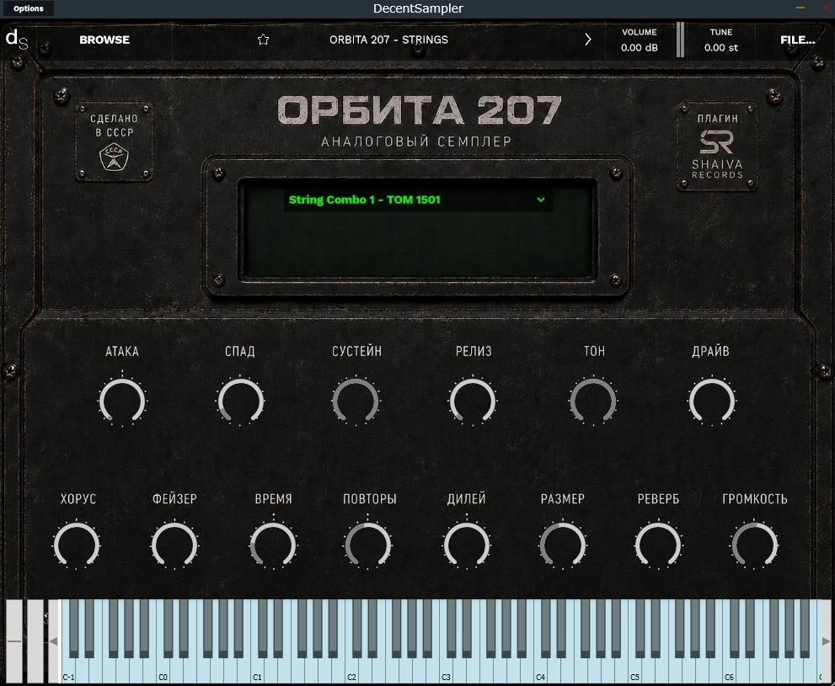This screenshot has height=686, width=835.
Task: Click the ВРЕМЯ knob
Action: (x=273, y=545)
